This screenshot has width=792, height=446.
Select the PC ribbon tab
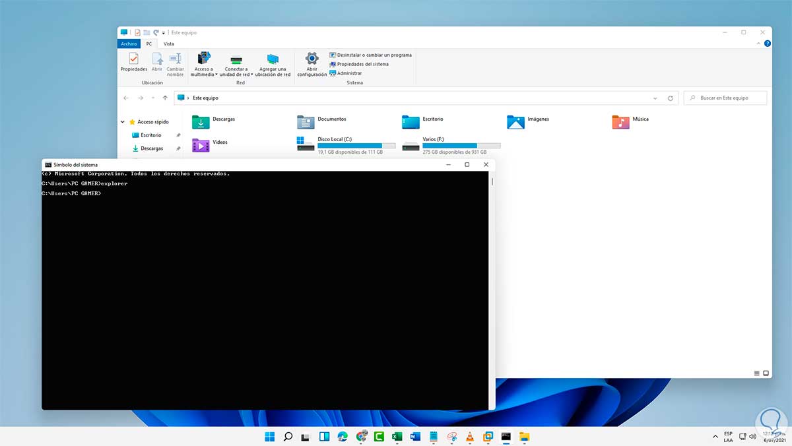coord(149,44)
